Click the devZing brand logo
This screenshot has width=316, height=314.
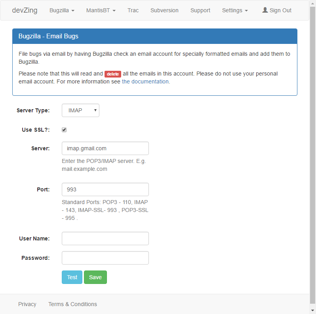[25, 10]
